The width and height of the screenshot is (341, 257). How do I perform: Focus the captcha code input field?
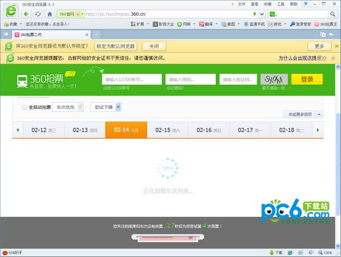pos(238,79)
